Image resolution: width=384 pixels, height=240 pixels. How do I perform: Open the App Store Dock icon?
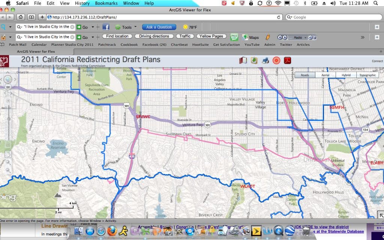click(90, 231)
